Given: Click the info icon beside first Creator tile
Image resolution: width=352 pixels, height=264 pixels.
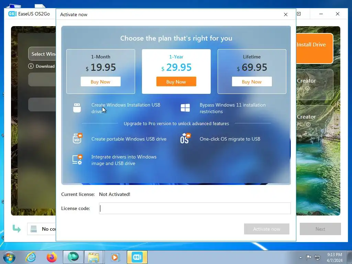Looking at the screenshot, I should 308,88.
